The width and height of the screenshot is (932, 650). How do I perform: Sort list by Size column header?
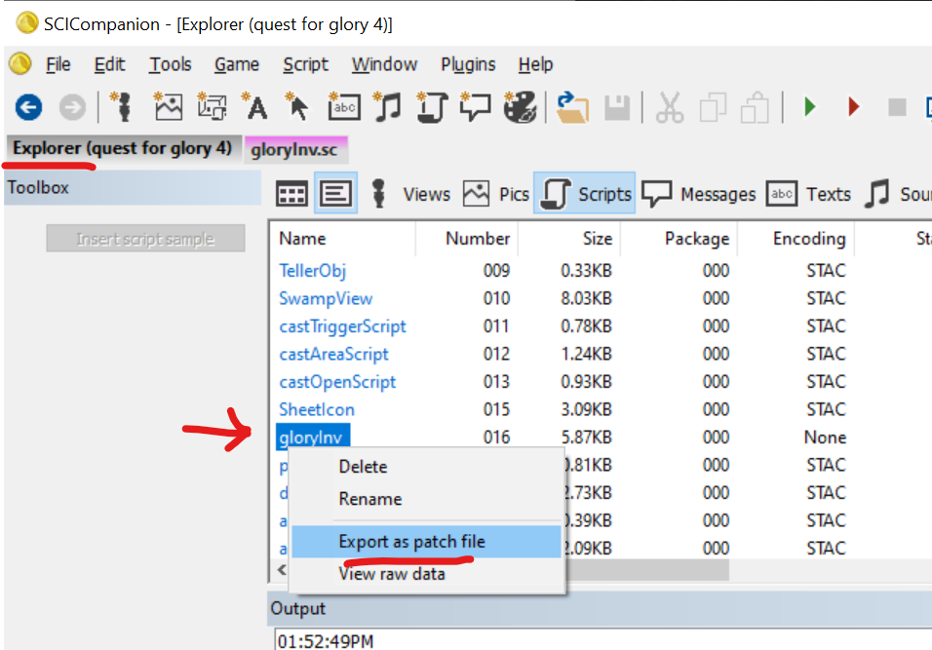click(x=569, y=238)
